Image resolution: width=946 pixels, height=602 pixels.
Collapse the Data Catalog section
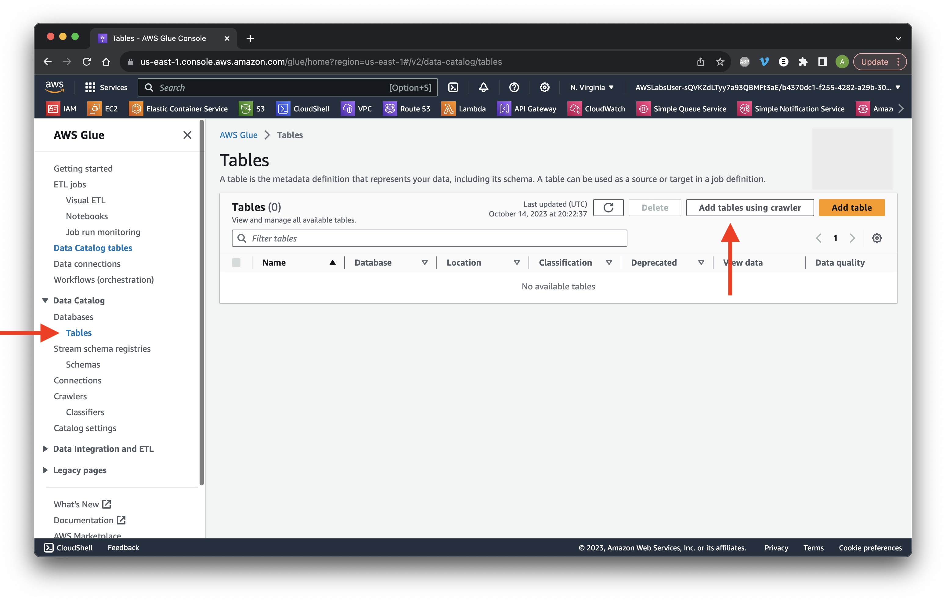[45, 300]
